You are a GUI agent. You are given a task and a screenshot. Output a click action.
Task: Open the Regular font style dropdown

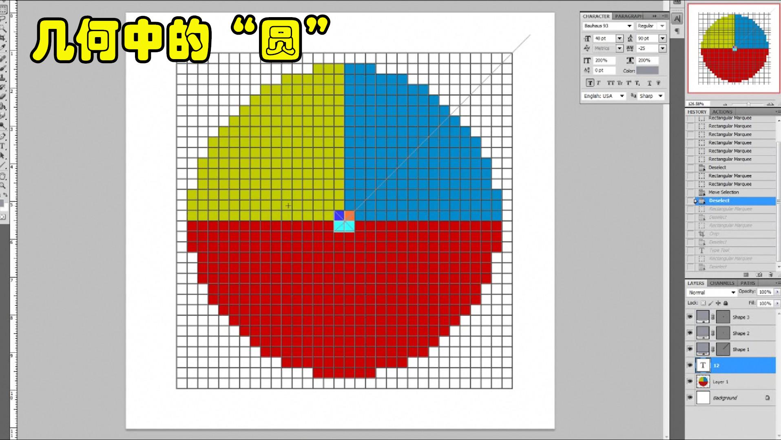[x=662, y=26]
